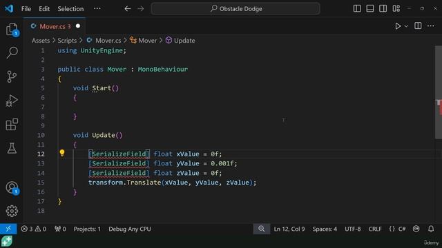
Task: Toggle the bottom panel layout
Action: click(x=370, y=8)
